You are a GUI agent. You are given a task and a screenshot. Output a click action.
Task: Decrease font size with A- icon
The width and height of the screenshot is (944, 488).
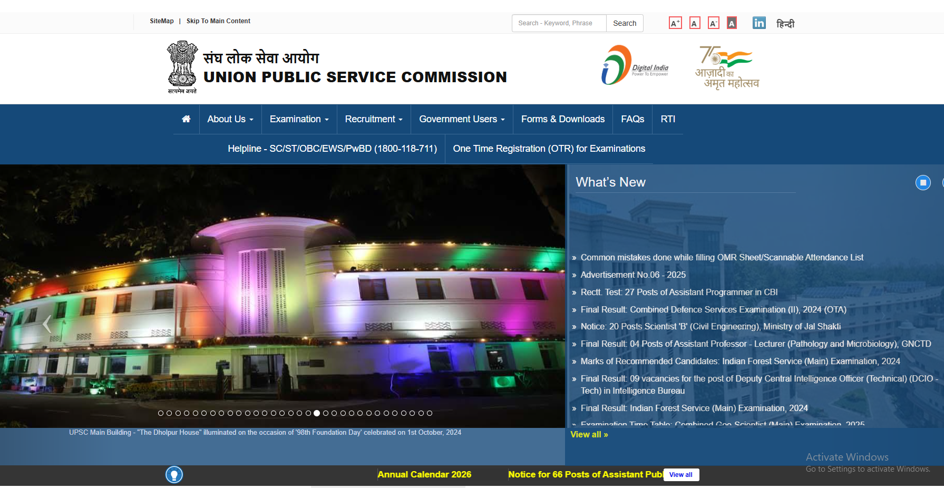[x=713, y=23]
